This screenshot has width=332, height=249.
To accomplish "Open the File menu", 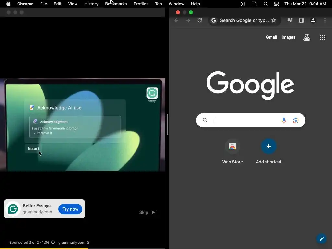I will pyautogui.click(x=44, y=4).
